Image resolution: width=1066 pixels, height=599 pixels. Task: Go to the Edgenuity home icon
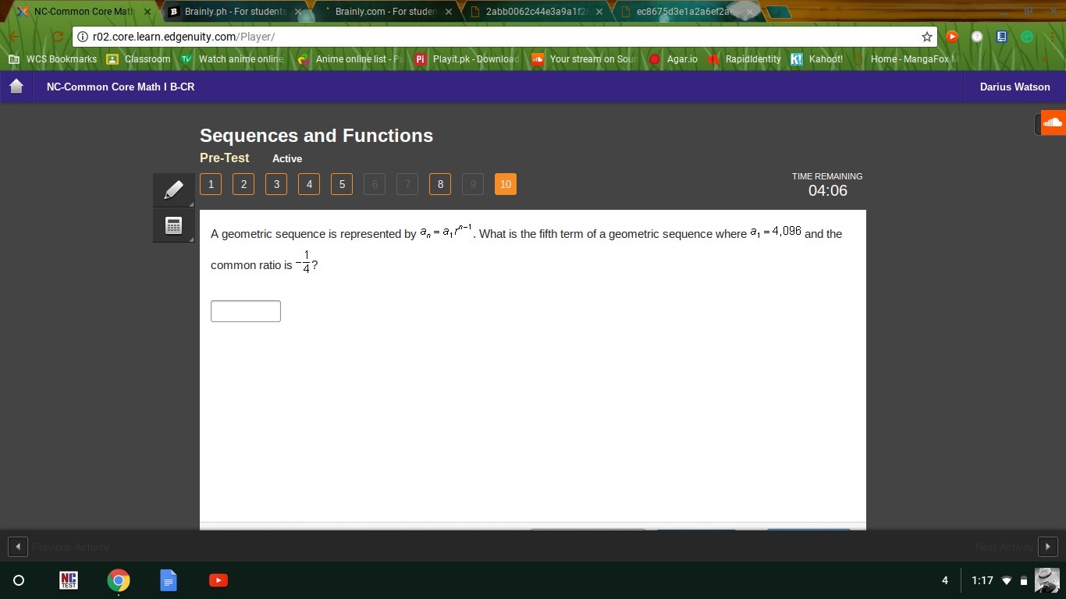16,87
